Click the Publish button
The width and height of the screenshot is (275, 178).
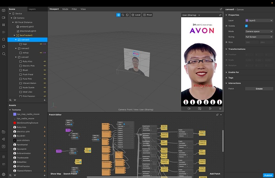pos(268,175)
